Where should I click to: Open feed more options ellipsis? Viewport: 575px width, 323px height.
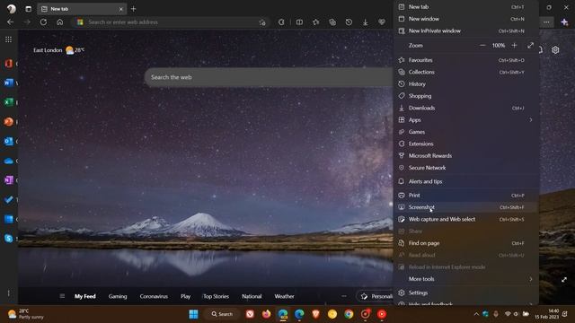coord(344,296)
